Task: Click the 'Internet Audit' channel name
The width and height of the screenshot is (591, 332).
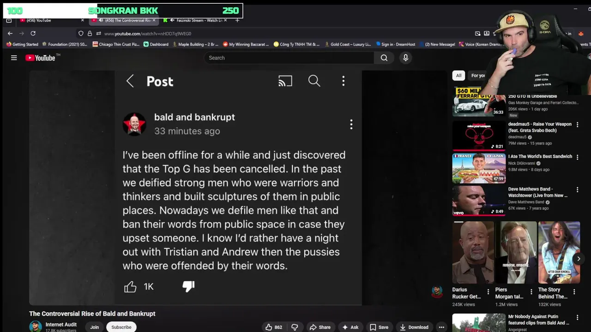Action: click(x=61, y=325)
